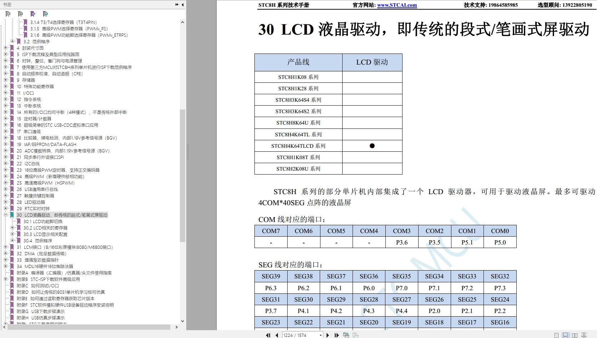Click bookmark icon beside 3.1.6 高级PWM功能脚选择寄存器
Image resolution: width=597 pixels, height=338 pixels.
25,35
